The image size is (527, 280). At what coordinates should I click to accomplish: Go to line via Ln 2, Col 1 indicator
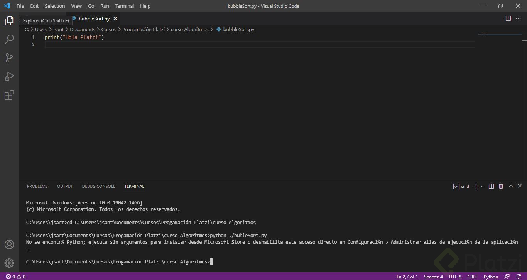coord(407,277)
